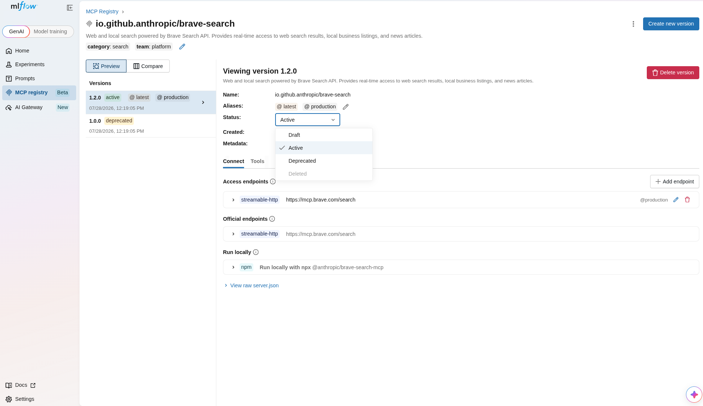Follow the MCP Registry breadcrumb link
Viewport: 703px width, 406px height.
click(x=102, y=11)
